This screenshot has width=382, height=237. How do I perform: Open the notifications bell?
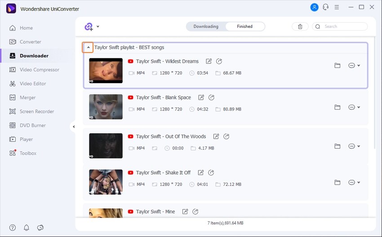click(x=27, y=228)
